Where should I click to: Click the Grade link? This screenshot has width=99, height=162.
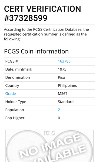point(11,94)
